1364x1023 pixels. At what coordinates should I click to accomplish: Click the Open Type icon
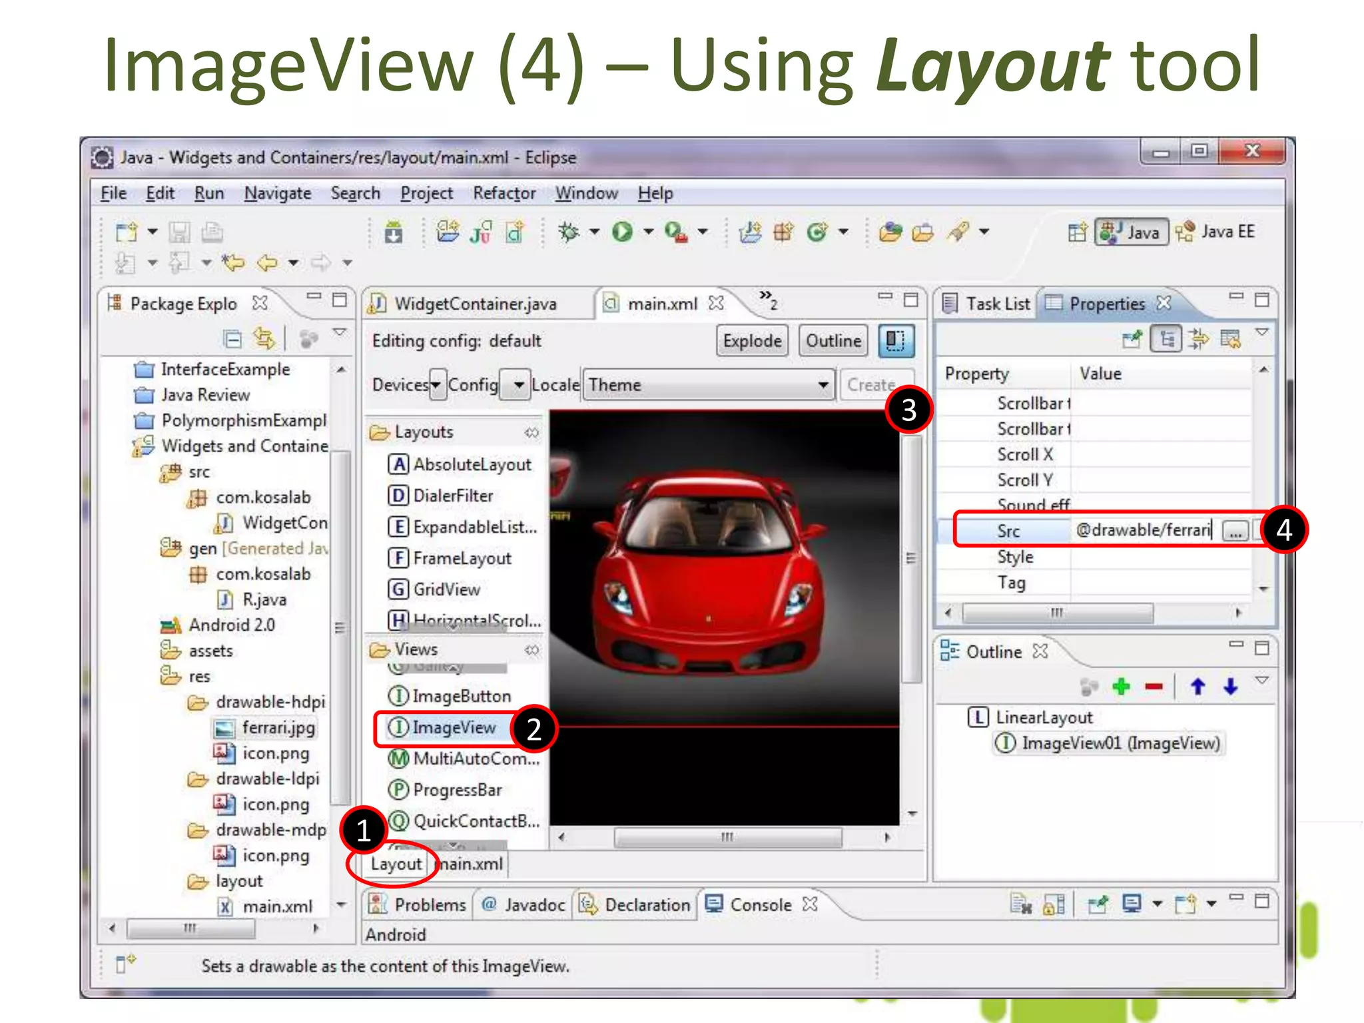[x=890, y=232]
